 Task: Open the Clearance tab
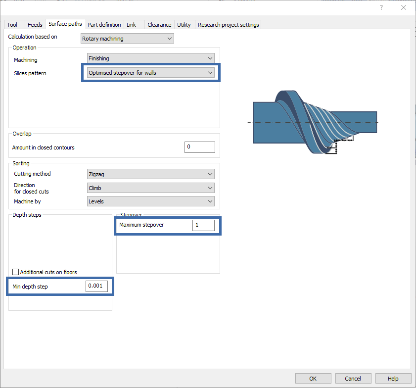pyautogui.click(x=159, y=25)
